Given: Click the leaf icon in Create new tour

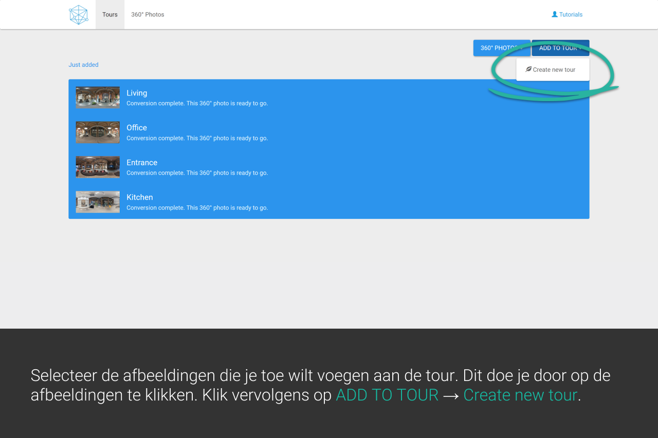Looking at the screenshot, I should pyautogui.click(x=528, y=69).
